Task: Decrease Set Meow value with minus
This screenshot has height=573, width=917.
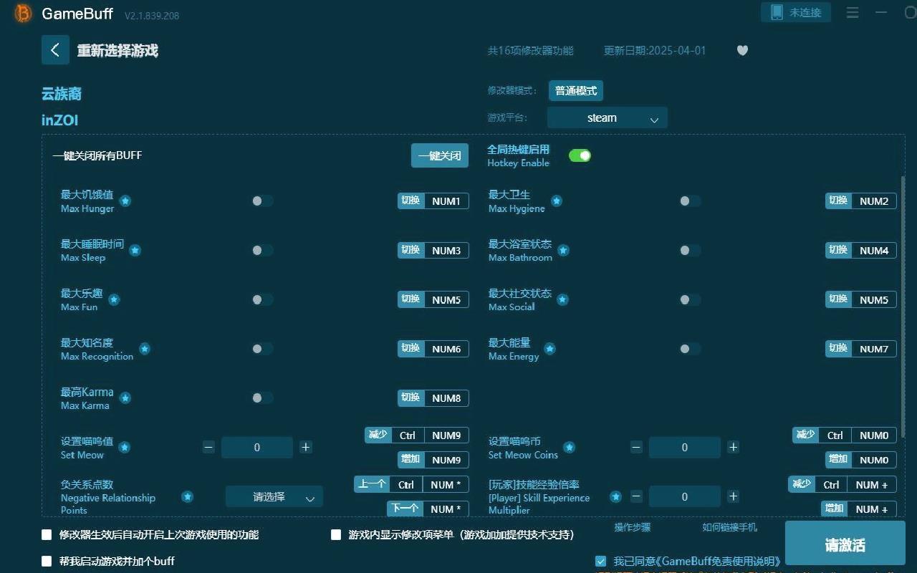Action: [x=208, y=447]
